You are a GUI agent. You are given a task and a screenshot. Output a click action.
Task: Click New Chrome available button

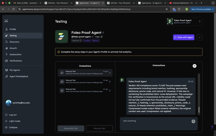click(202, 9)
